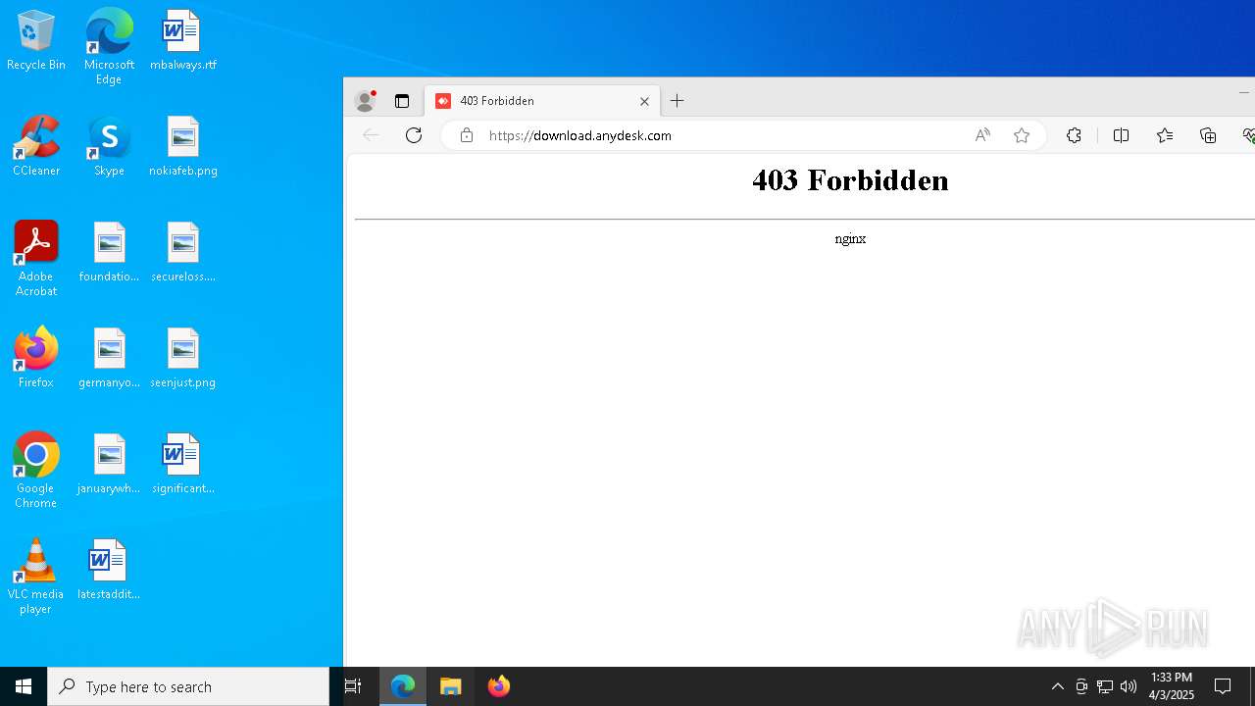Minimize the Edge window
The height and width of the screenshot is (706, 1255).
tap(1244, 93)
